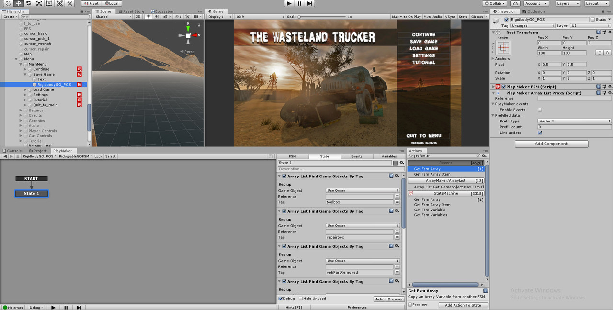613x310 pixels.
Task: Select the Rotate tool in the toolbar
Action: click(x=28, y=3)
